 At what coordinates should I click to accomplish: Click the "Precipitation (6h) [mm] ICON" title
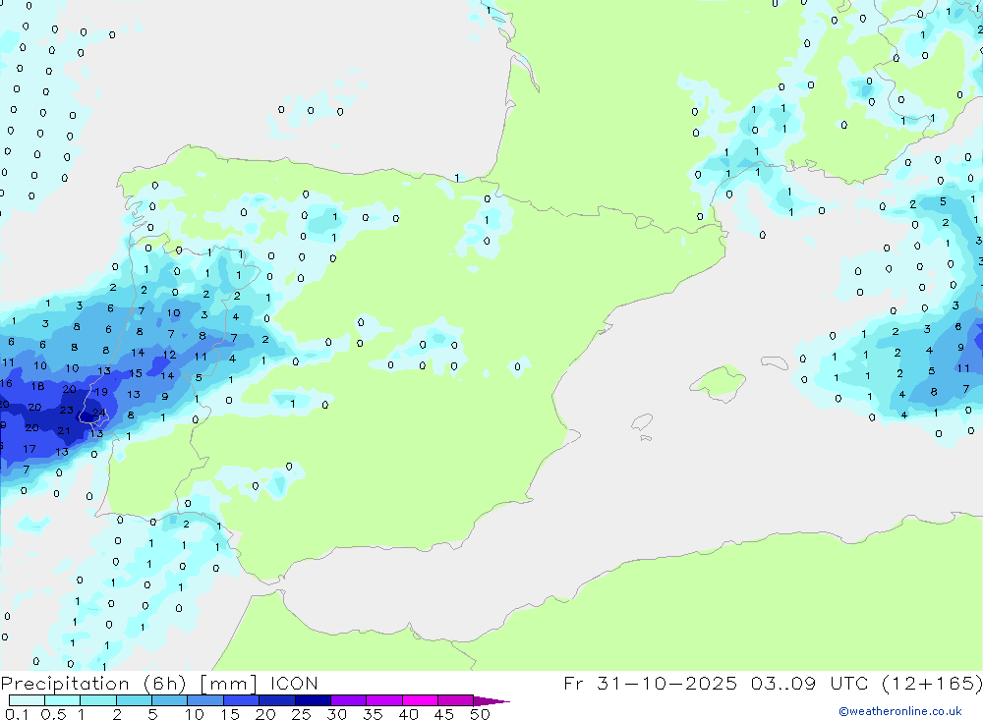click(x=159, y=684)
